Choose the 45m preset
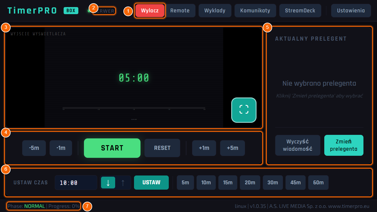The image size is (377, 212). (x=296, y=183)
